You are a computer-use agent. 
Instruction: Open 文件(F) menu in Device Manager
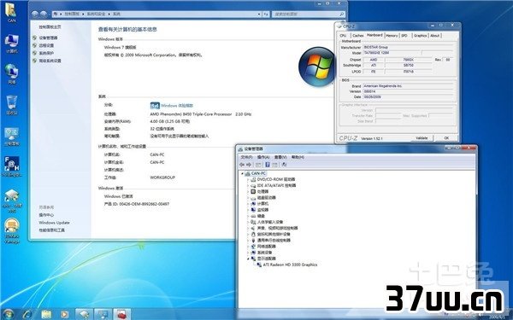pos(246,157)
